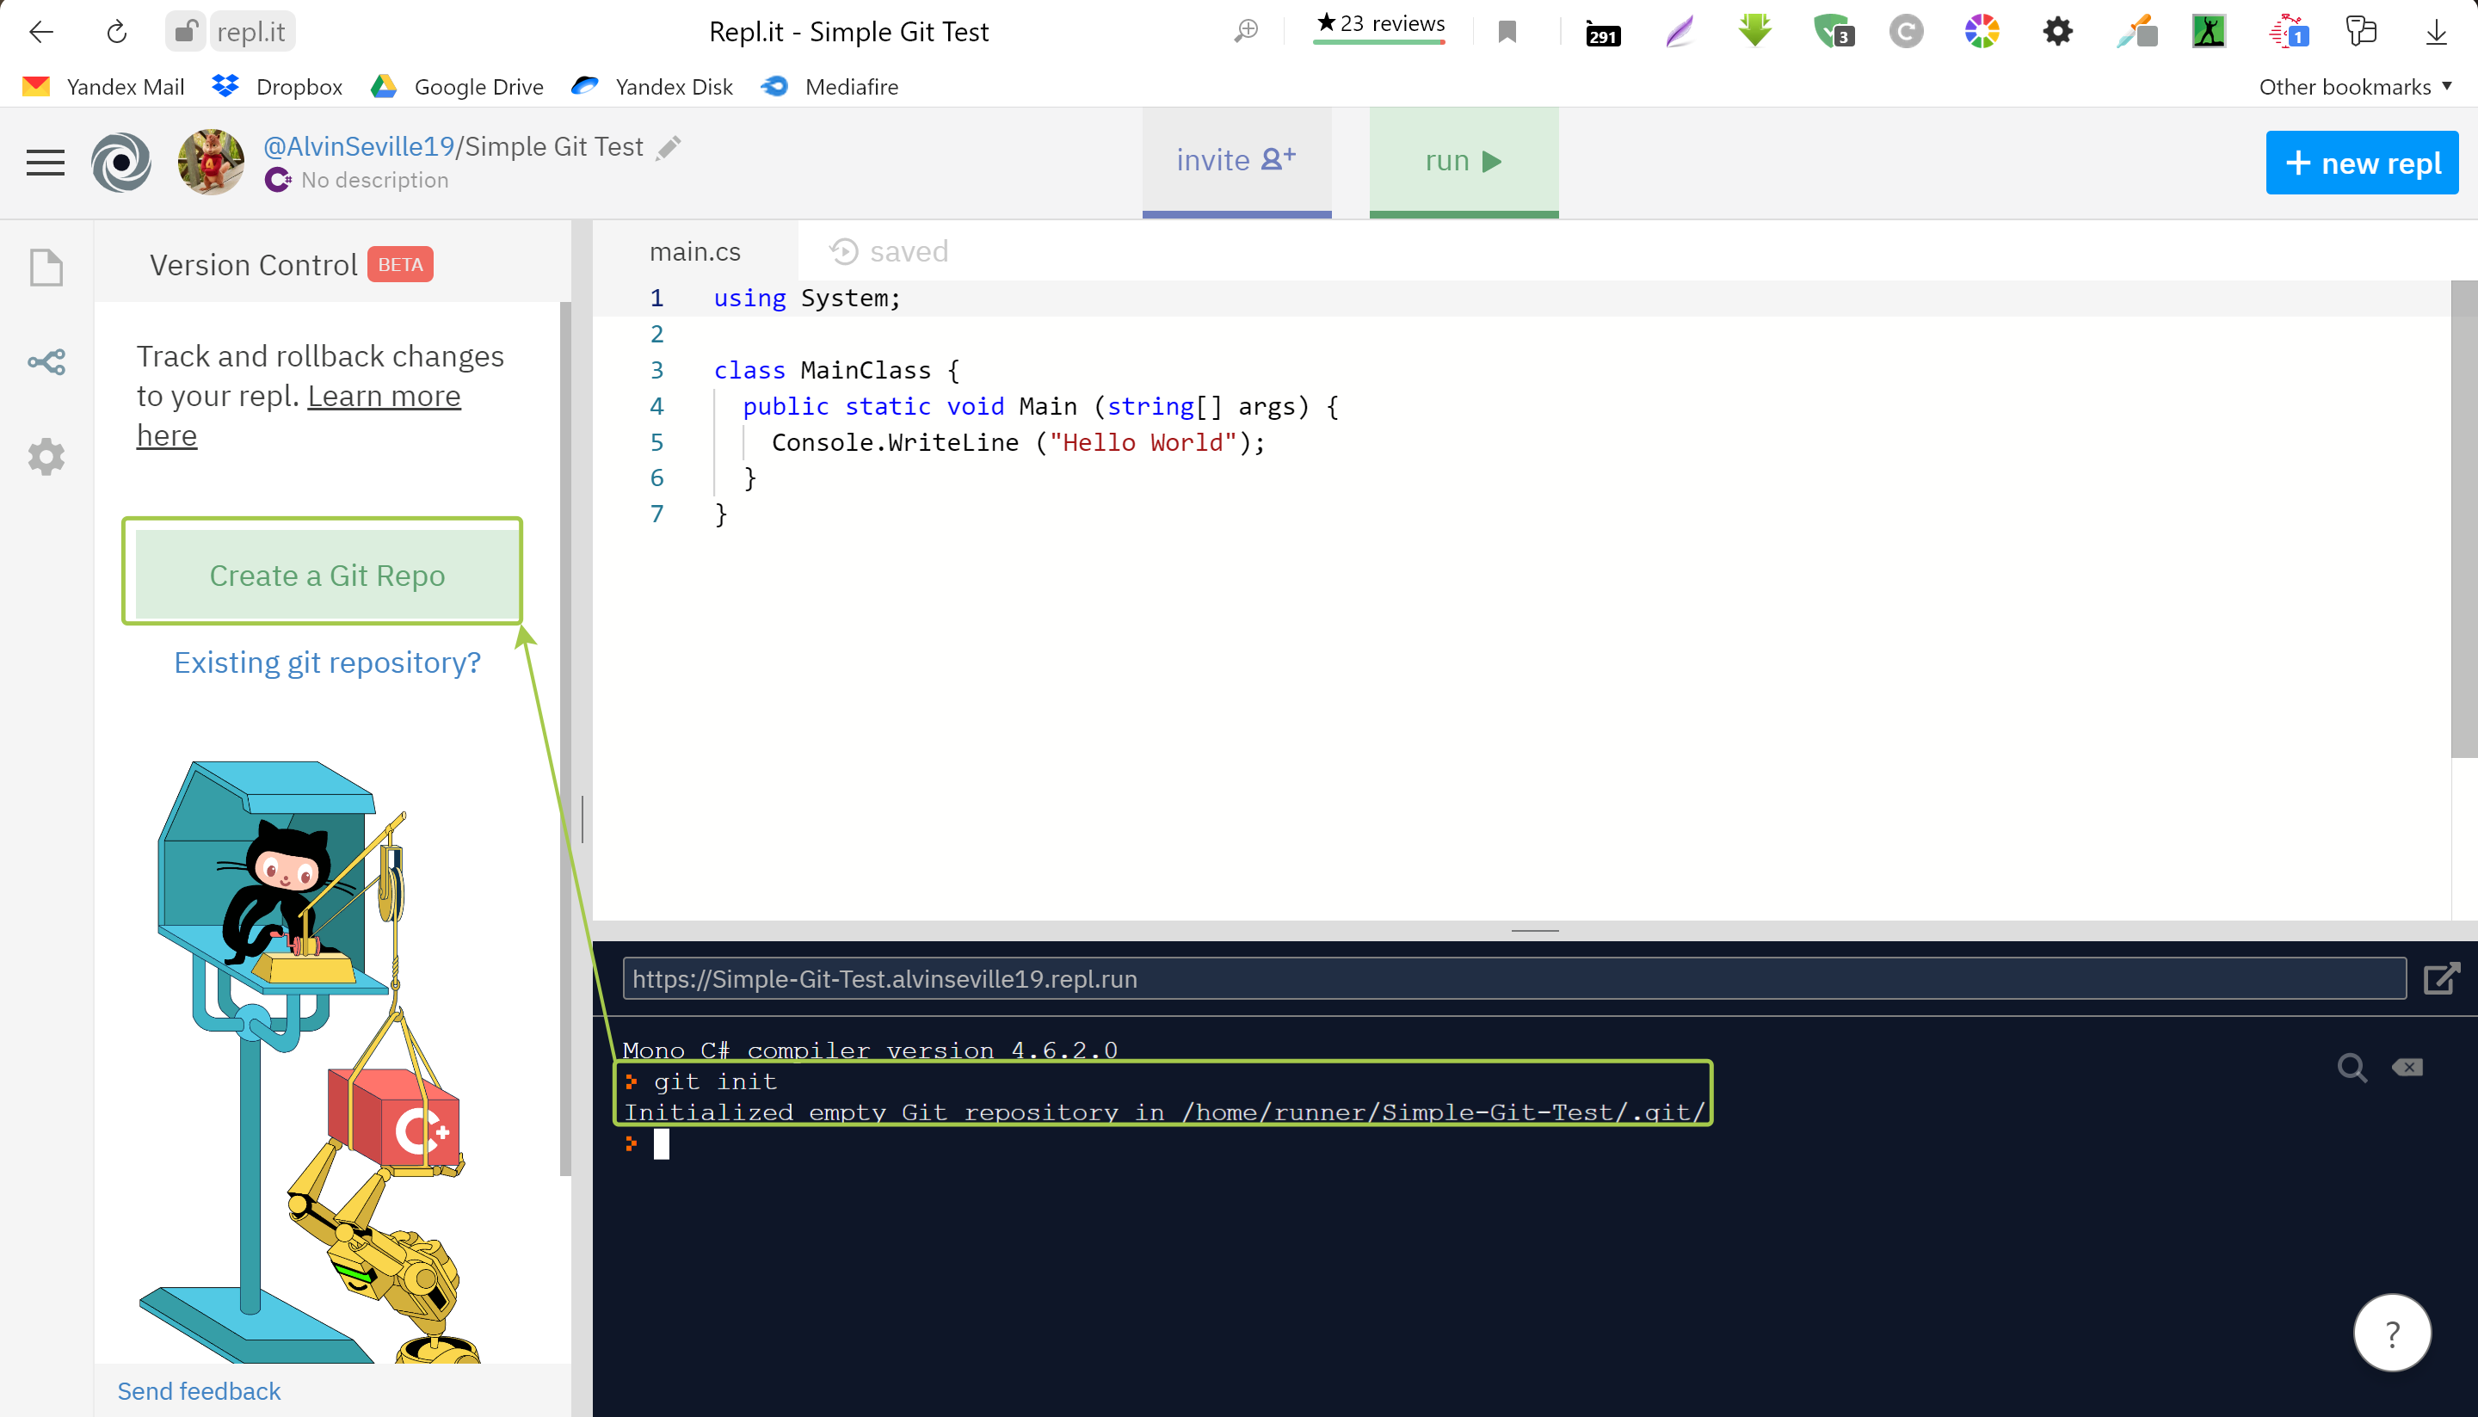Open the black gear extension
Screen dimensions: 2478x1417
tap(2057, 31)
